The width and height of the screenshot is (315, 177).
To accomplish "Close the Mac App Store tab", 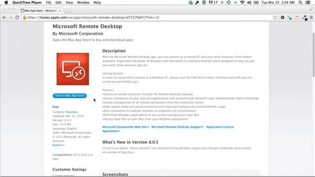I will (x=60, y=10).
